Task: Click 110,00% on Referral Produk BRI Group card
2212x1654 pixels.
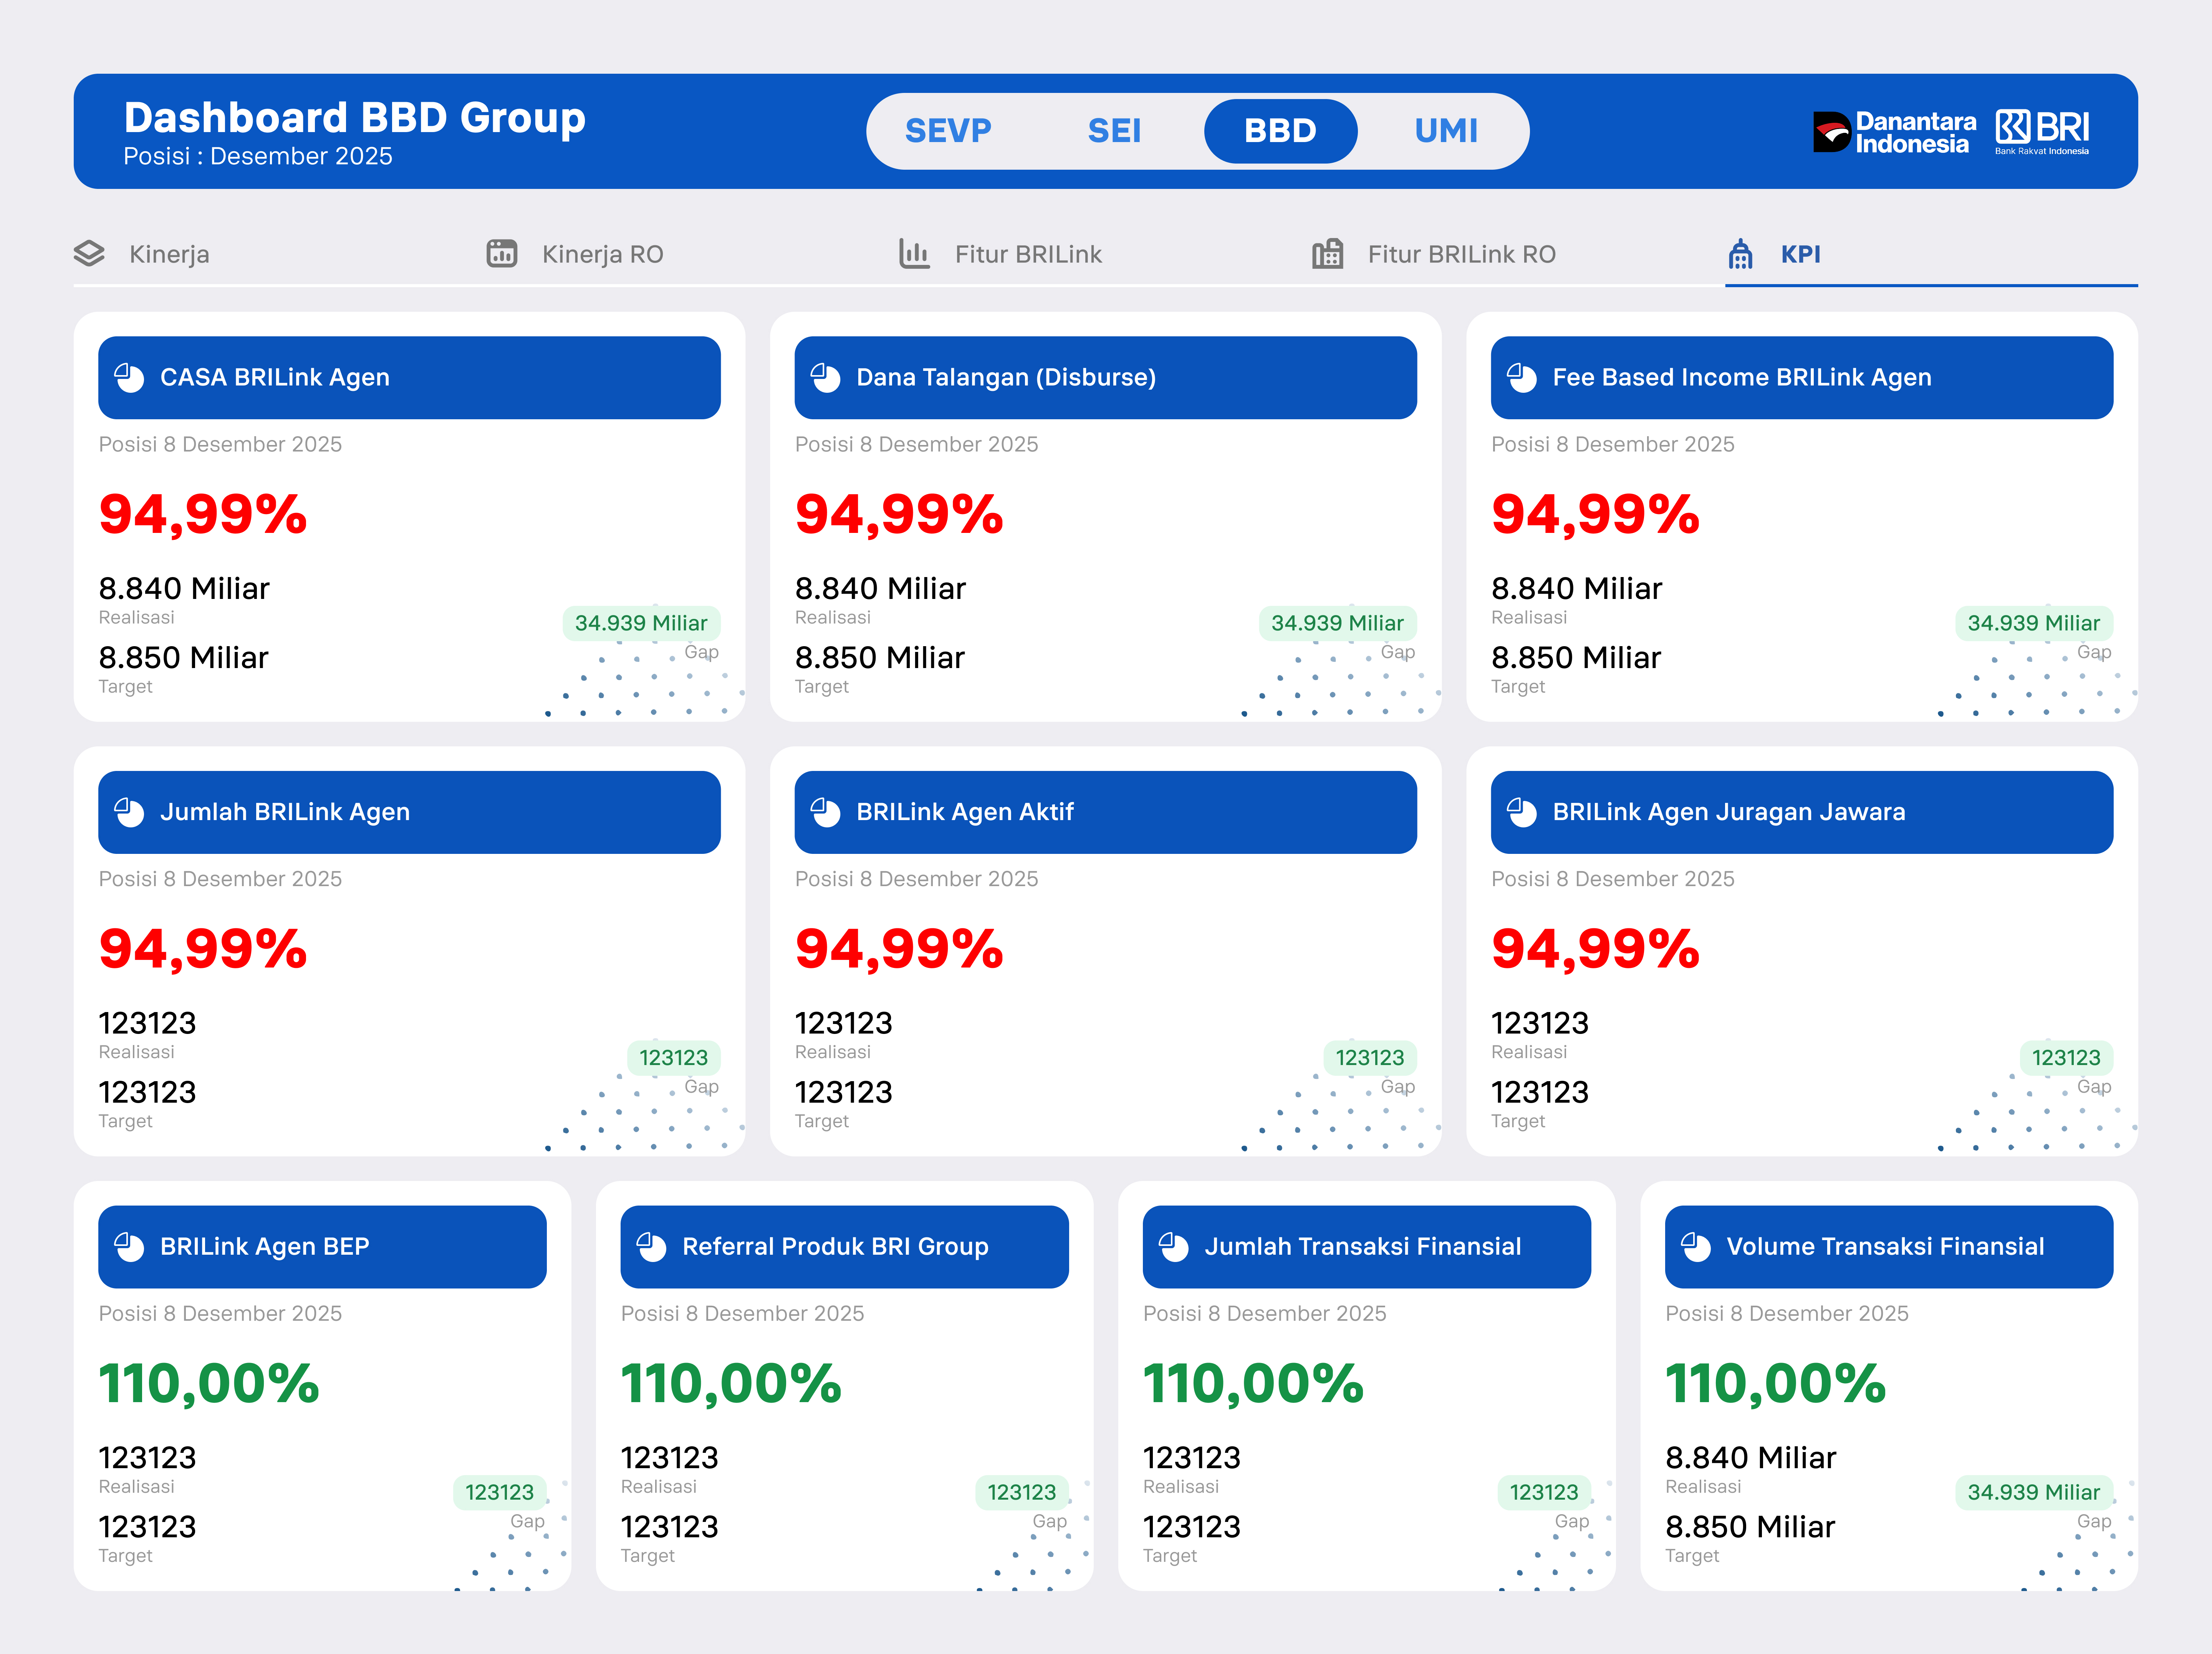Action: click(x=731, y=1384)
